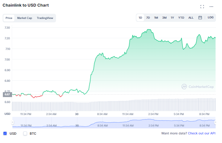Click the 7.30 y-axis label

click(x=7, y=28)
